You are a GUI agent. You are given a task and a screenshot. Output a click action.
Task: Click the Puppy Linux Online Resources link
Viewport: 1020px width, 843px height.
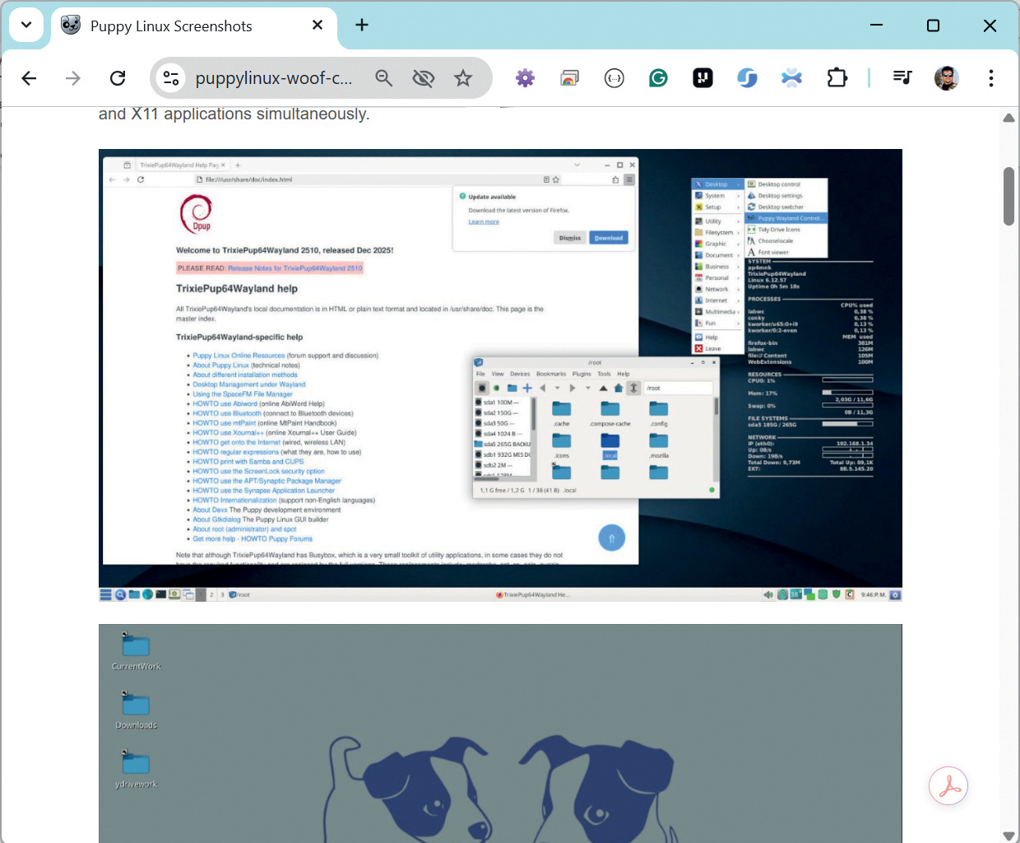coord(239,356)
